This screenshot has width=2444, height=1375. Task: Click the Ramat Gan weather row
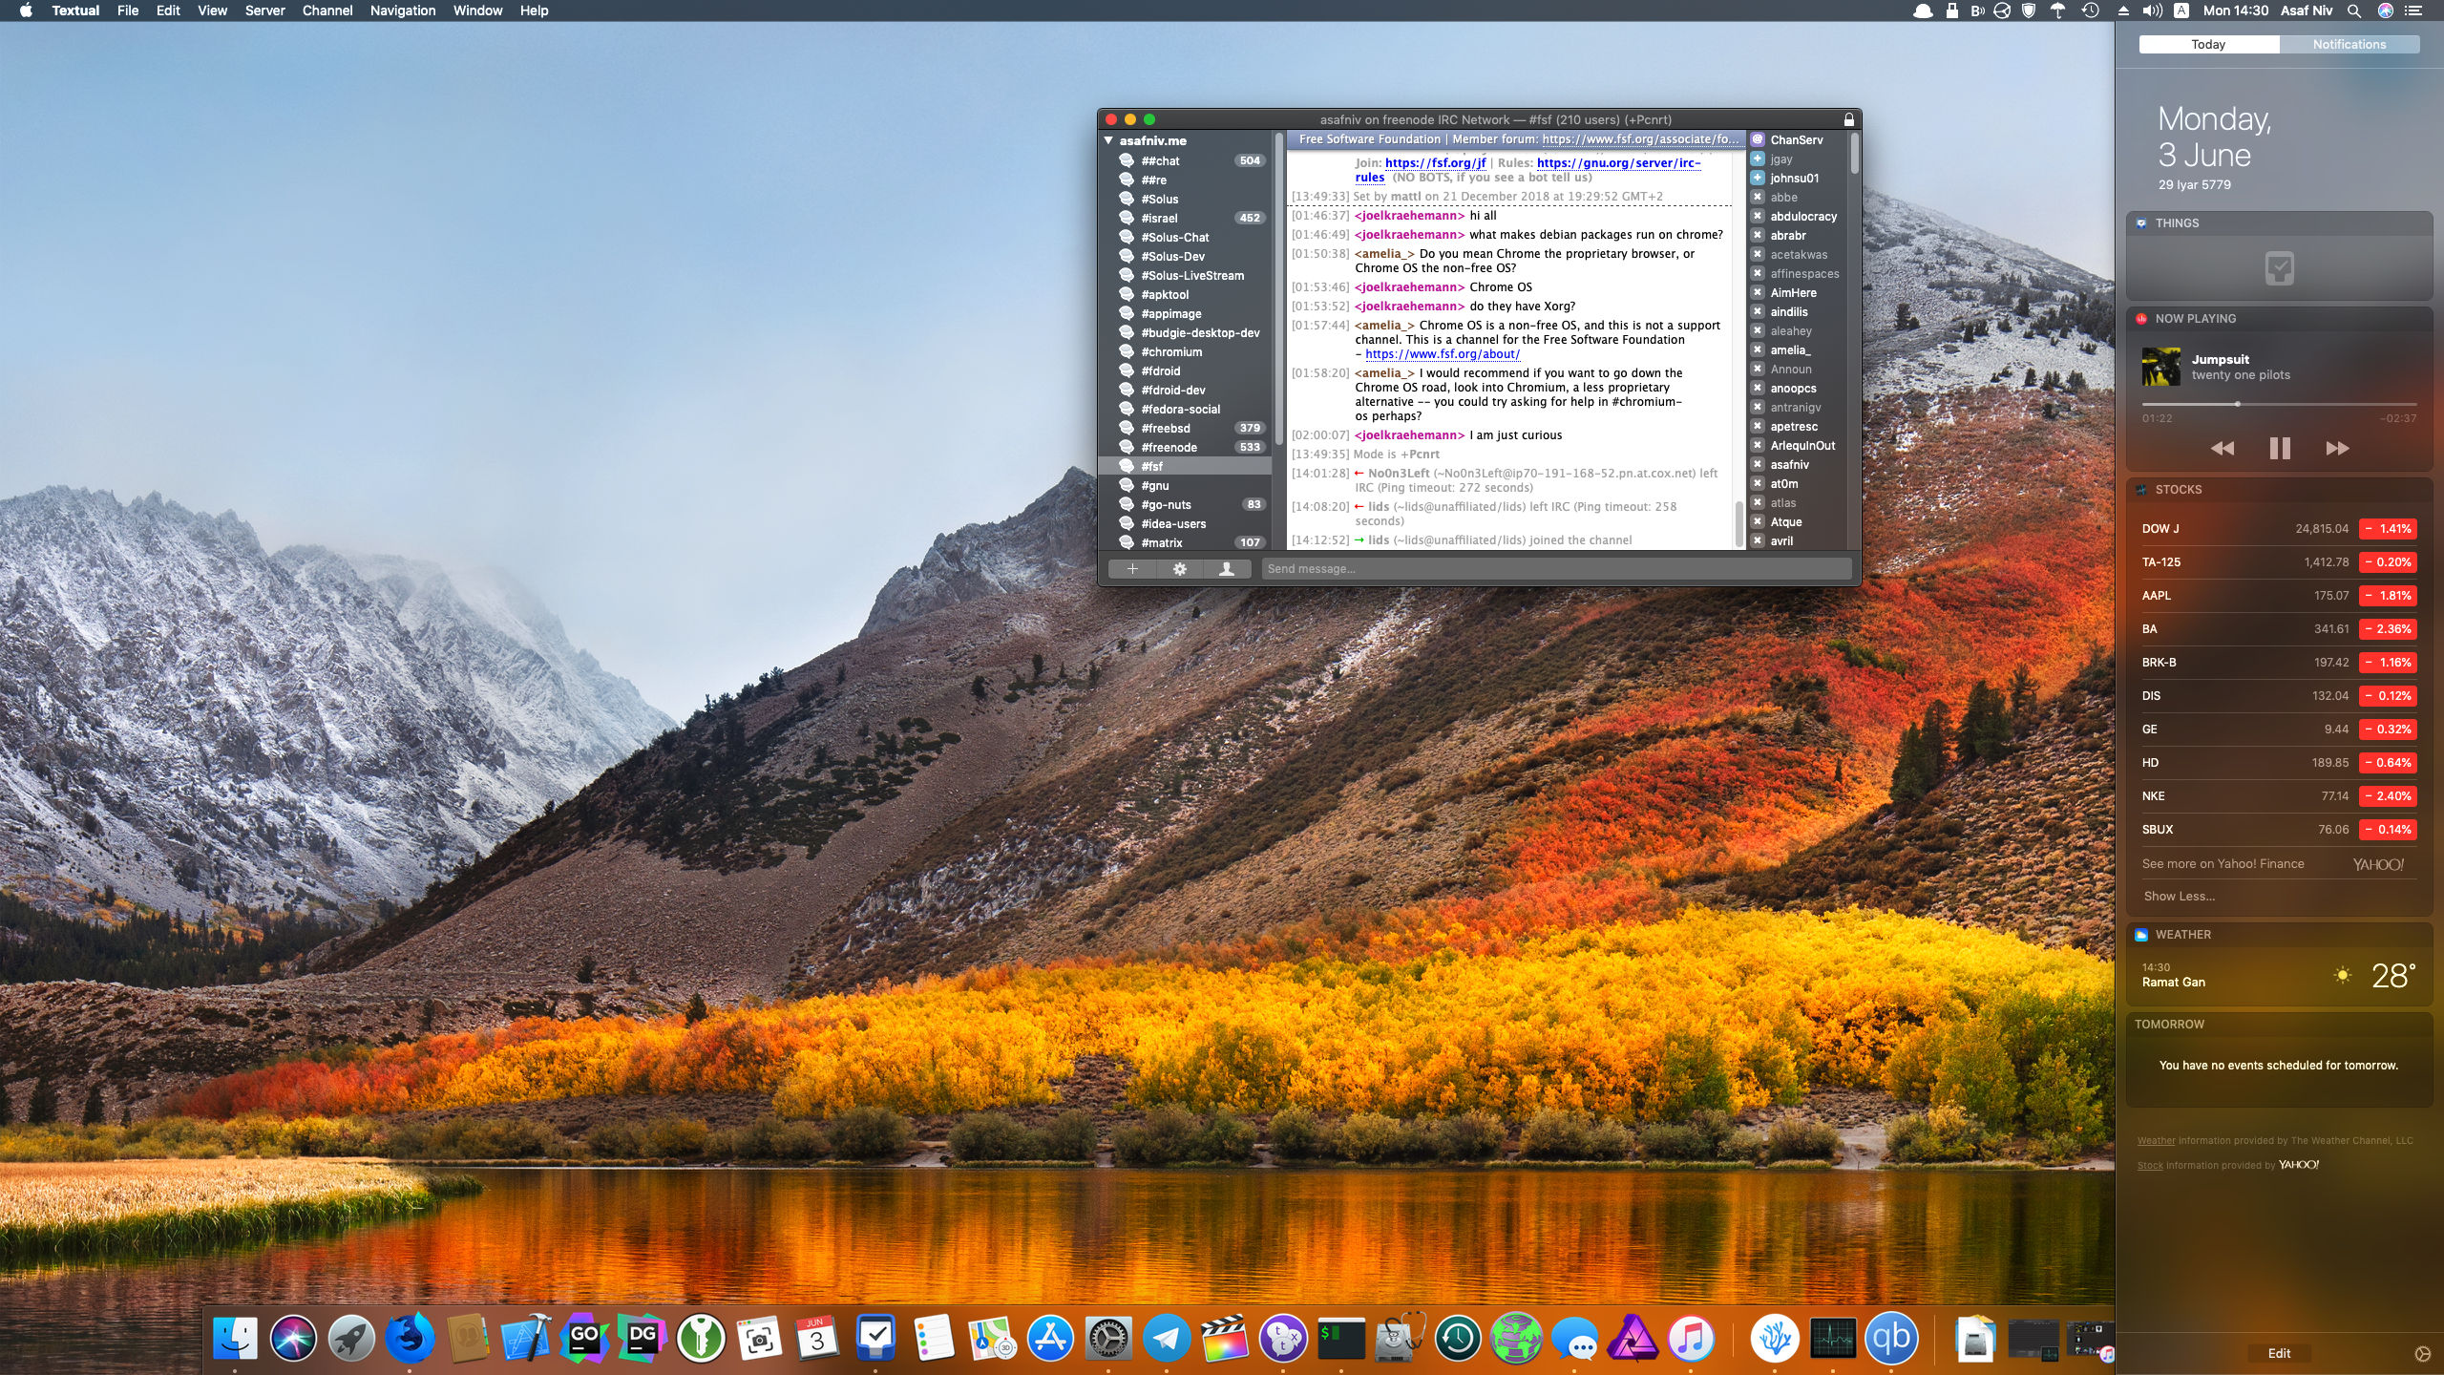[2280, 975]
